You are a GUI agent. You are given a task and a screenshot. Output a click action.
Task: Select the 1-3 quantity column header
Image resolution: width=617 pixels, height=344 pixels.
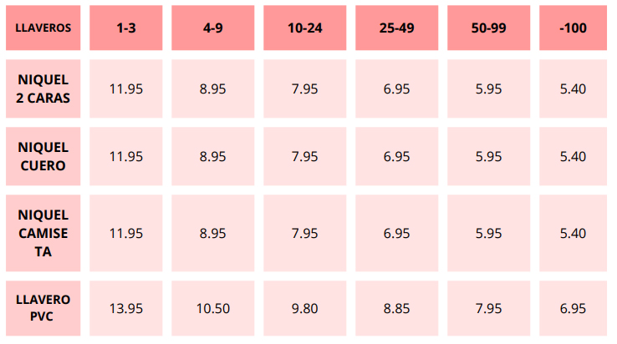126,28
